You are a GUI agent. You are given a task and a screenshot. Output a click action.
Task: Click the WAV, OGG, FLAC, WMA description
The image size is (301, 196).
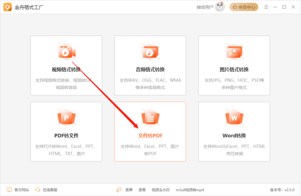[150, 84]
